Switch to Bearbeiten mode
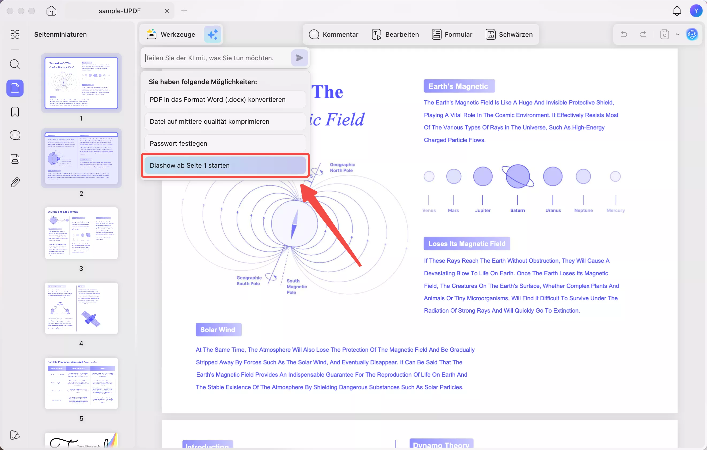This screenshot has width=707, height=450. 395,34
